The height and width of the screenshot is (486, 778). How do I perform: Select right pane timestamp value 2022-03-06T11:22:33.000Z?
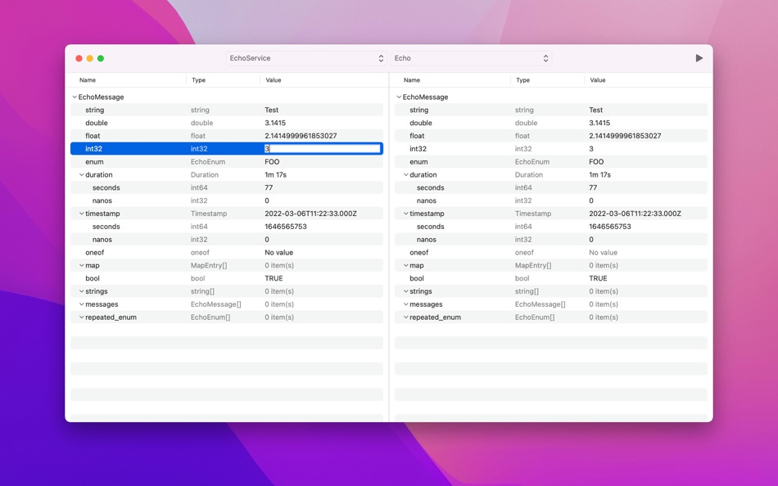(x=636, y=214)
